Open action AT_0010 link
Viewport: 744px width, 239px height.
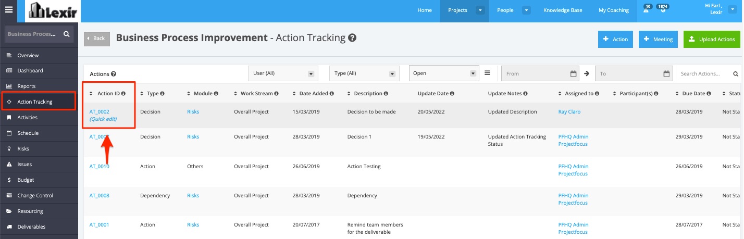pyautogui.click(x=100, y=167)
